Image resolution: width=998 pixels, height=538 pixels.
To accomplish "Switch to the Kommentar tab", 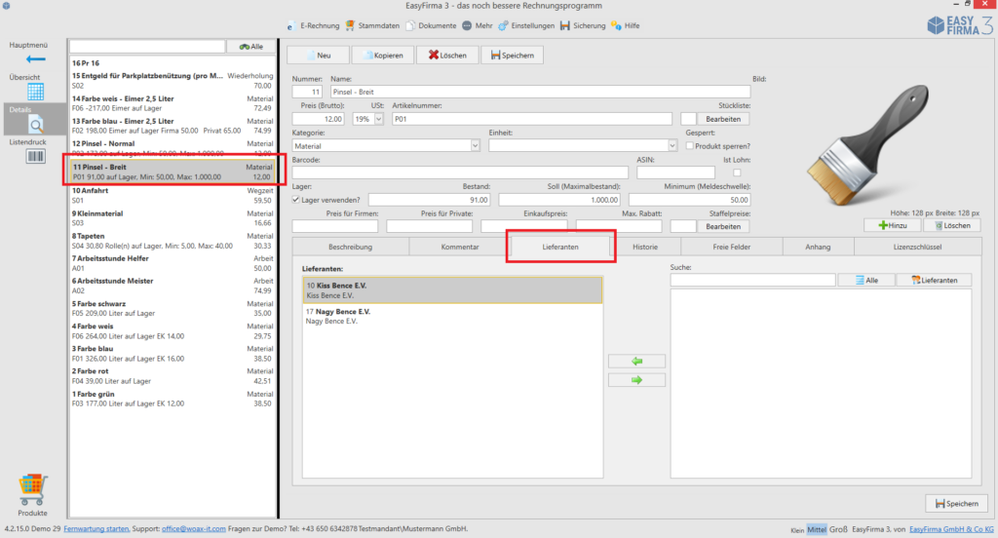I will point(460,247).
